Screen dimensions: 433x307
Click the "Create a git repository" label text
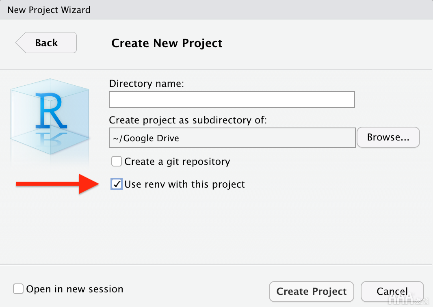177,162
